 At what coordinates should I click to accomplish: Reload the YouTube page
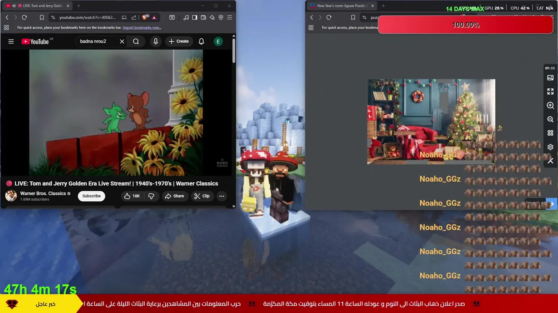coord(24,17)
